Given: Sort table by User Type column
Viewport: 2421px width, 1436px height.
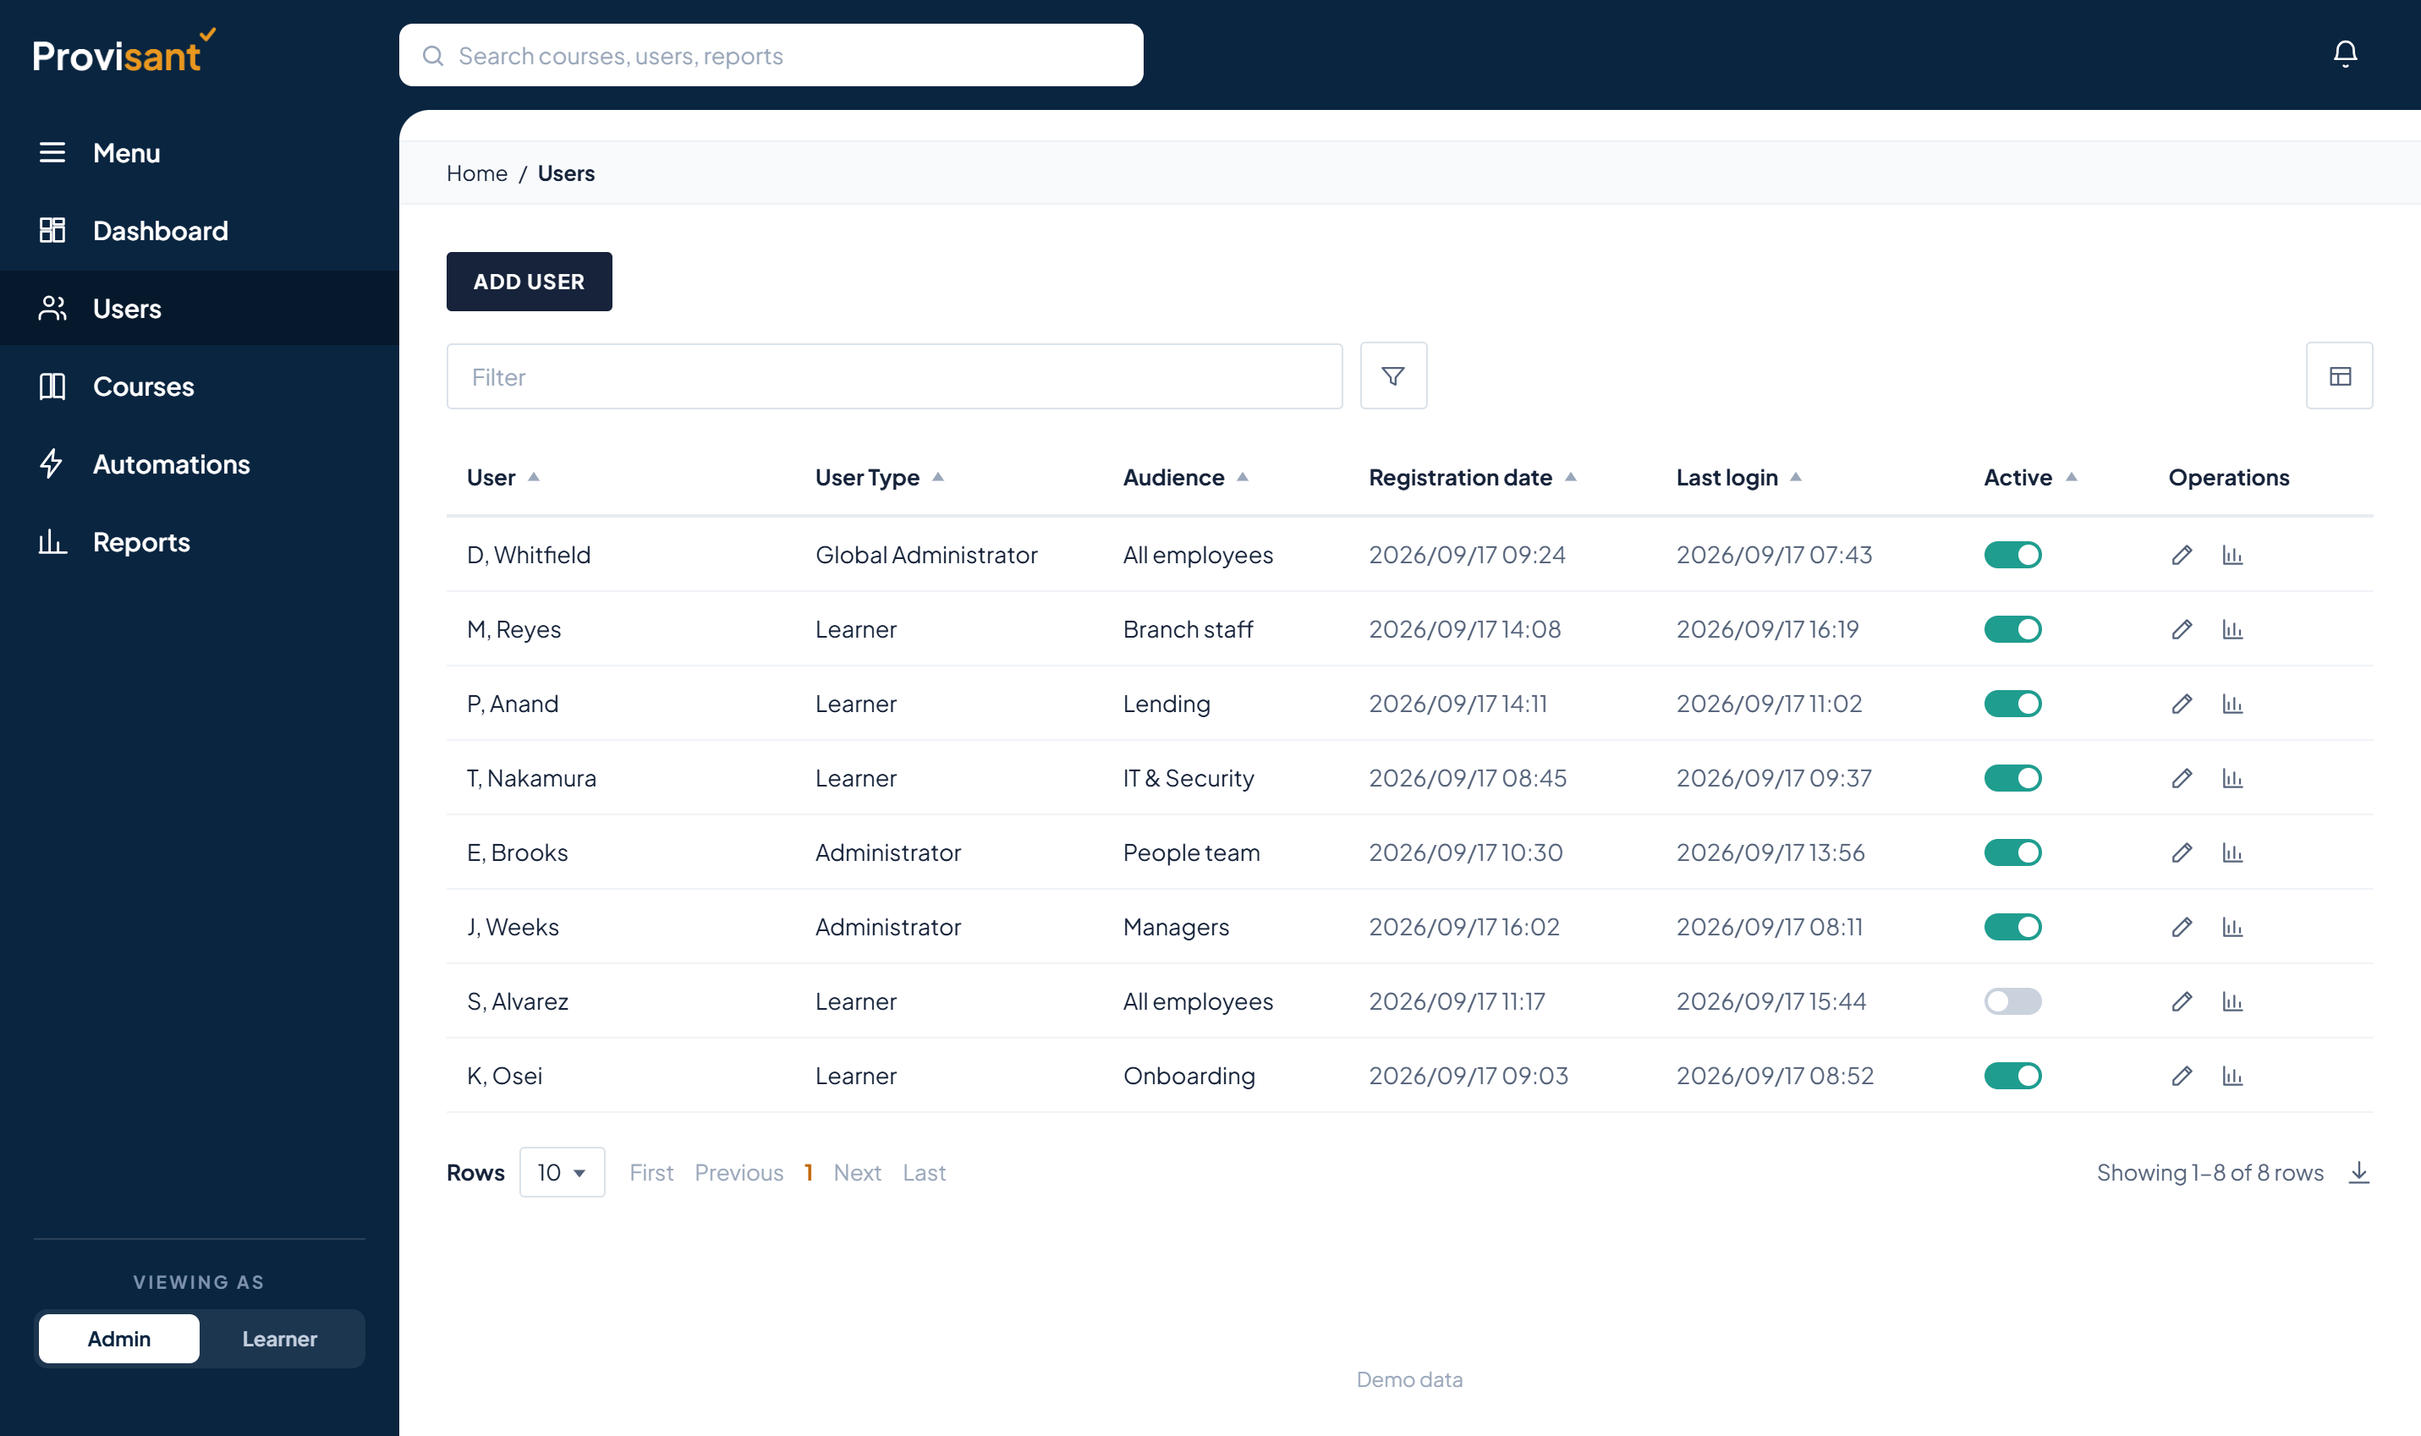Looking at the screenshot, I should 879,477.
